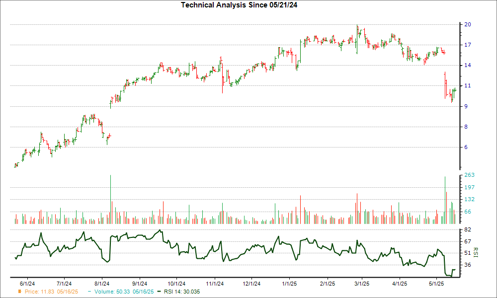This screenshot has height=298, width=497.
Task: Click the RSI axis label 82
Action: pos(468,229)
